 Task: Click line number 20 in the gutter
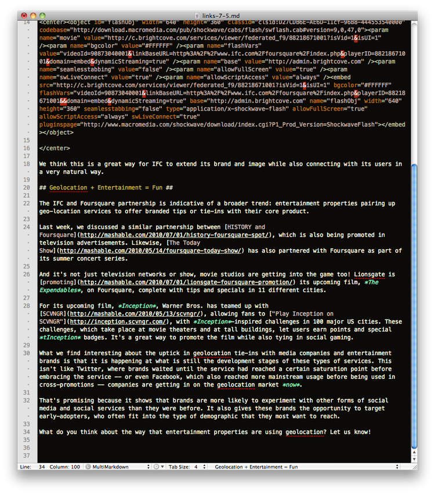pyautogui.click(x=27, y=188)
